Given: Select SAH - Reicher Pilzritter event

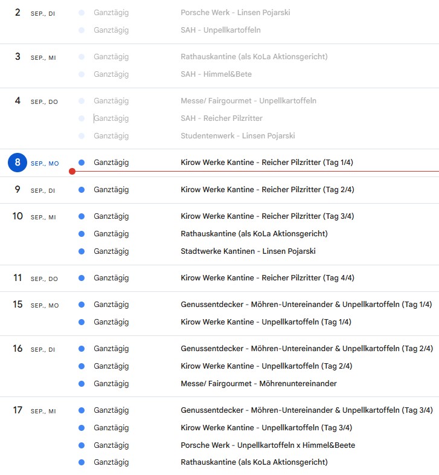Looking at the screenshot, I should 221,118.
